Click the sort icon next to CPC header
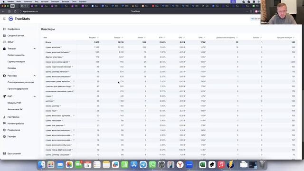Screen dimensions: 304x171 point(184,38)
